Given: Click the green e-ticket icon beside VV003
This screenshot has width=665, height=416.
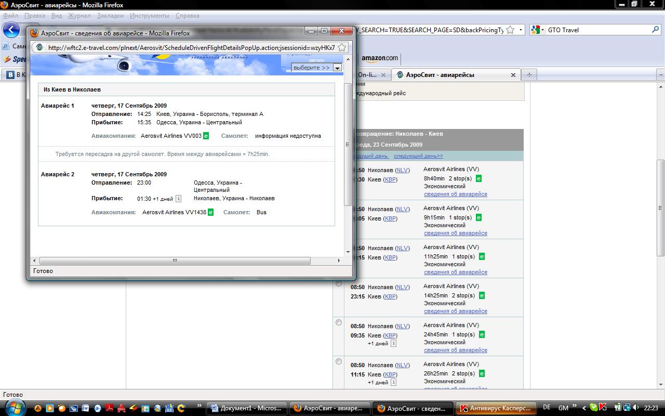Looking at the screenshot, I should pos(206,136).
